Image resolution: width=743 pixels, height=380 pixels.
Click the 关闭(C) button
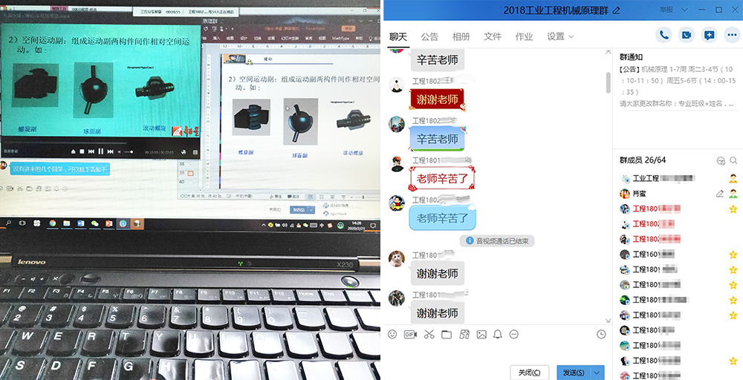(529, 373)
